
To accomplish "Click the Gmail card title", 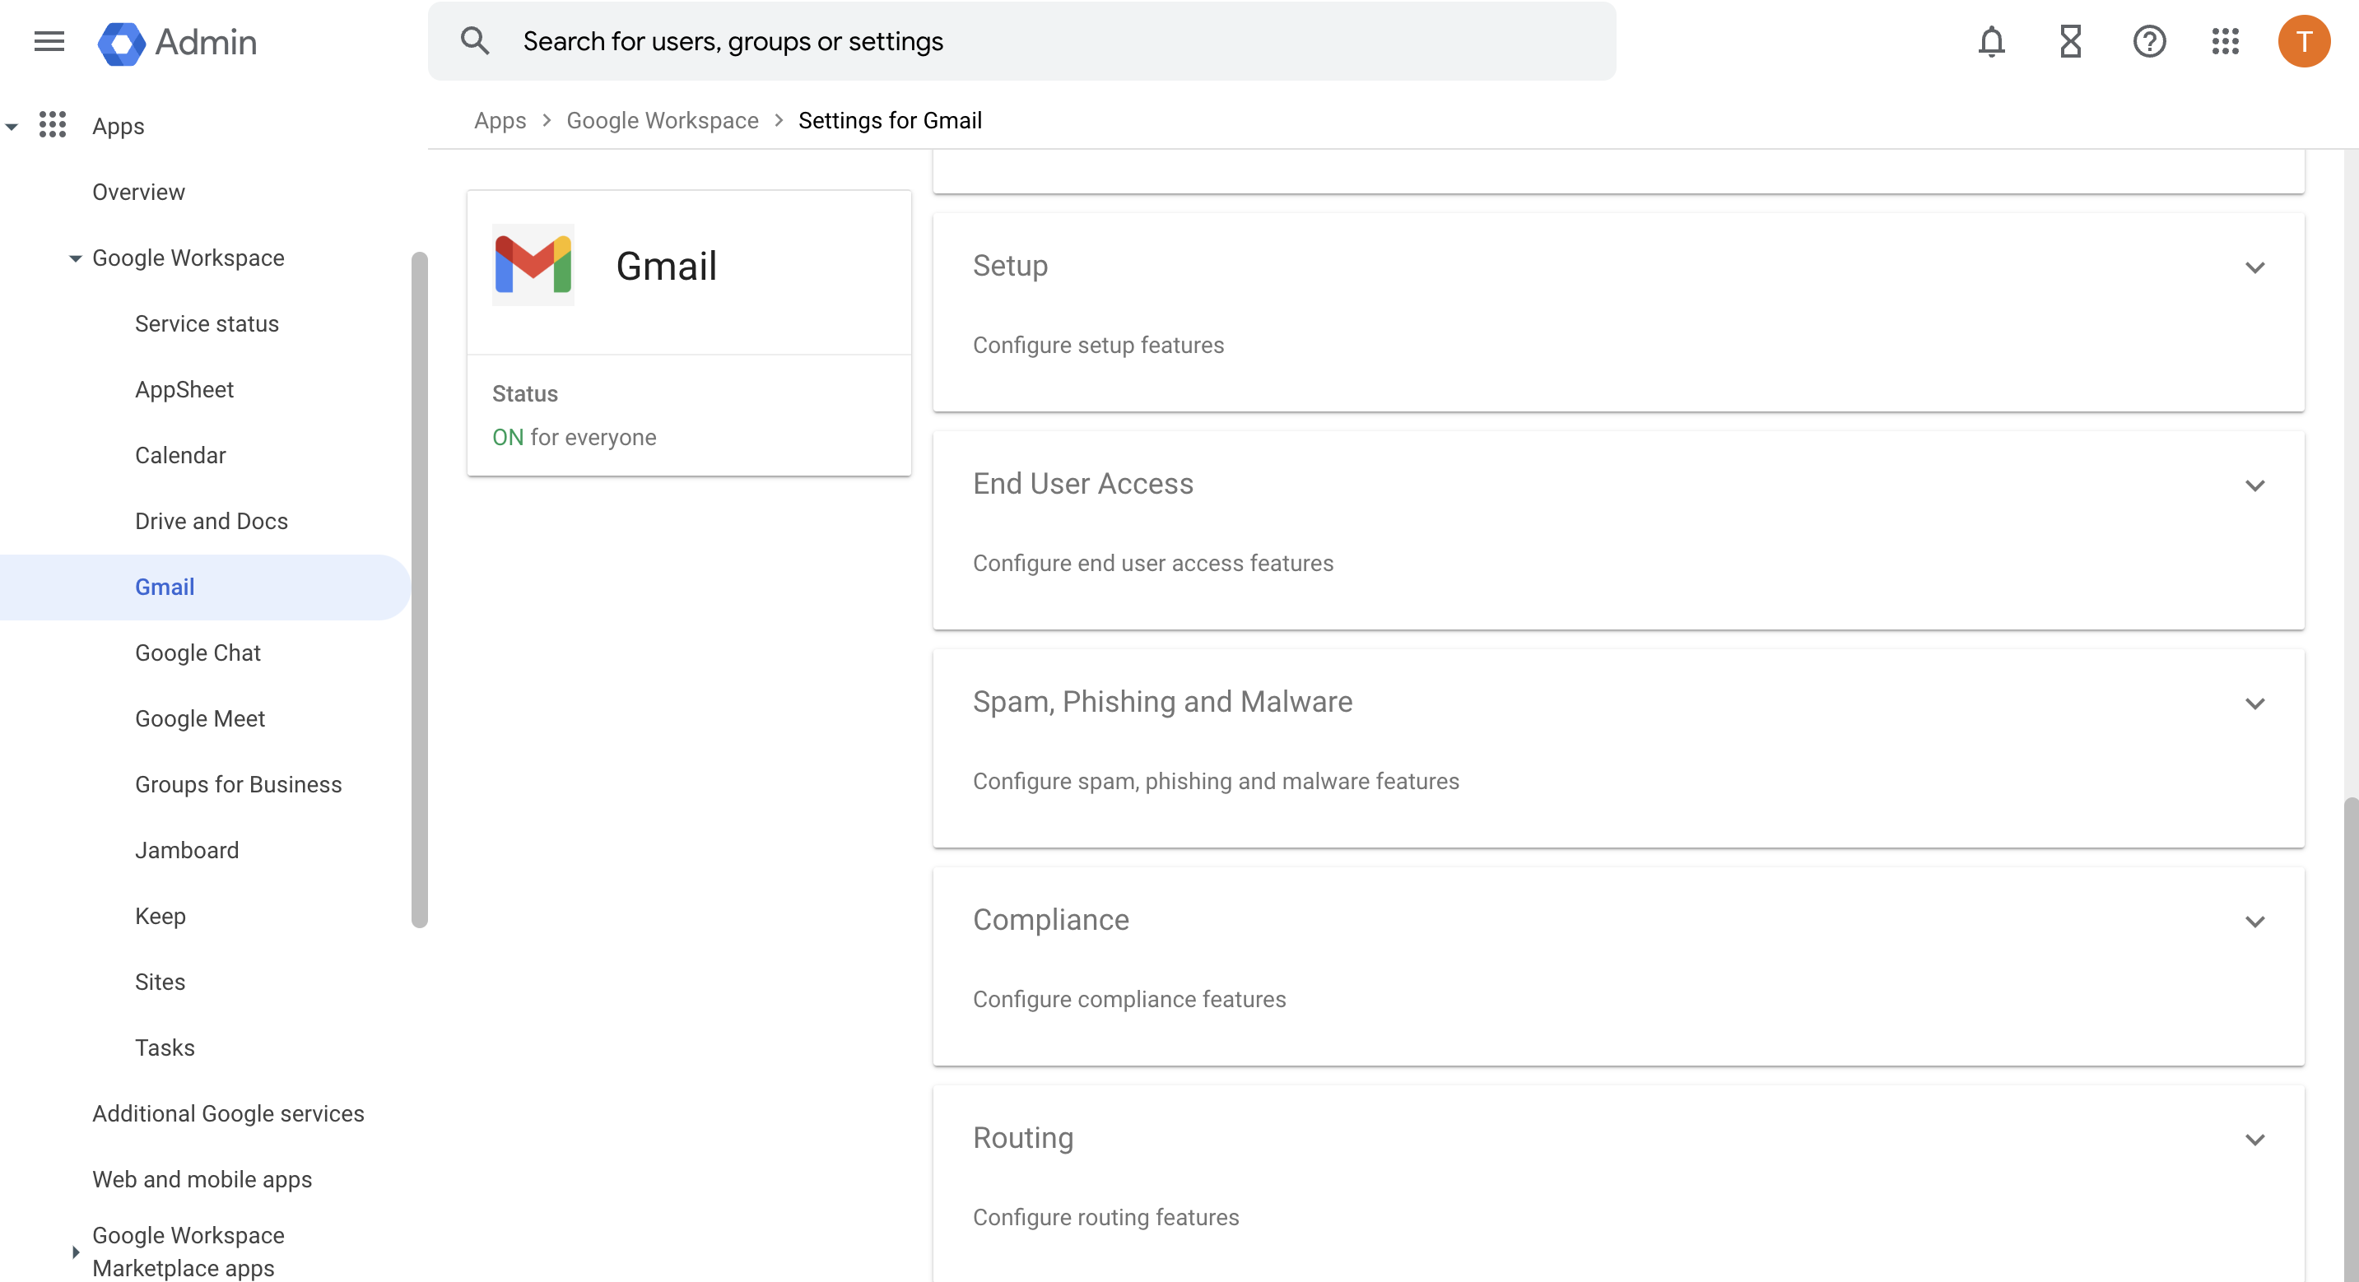I will [x=666, y=266].
